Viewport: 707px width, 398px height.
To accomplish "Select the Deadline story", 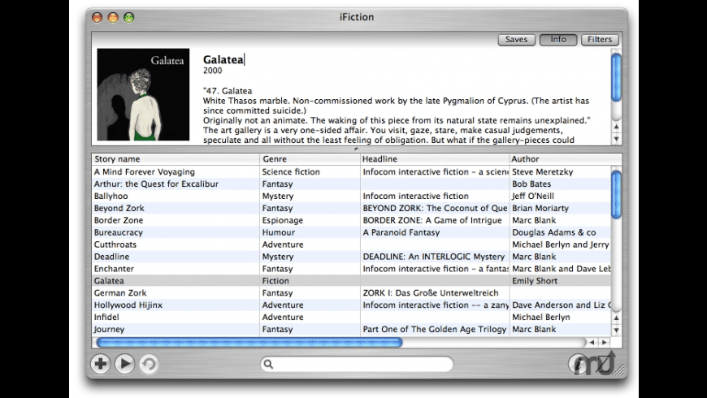I will click(x=352, y=257).
